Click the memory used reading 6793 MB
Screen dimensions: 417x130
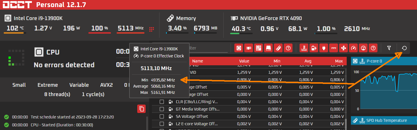pyautogui.click(x=206, y=28)
